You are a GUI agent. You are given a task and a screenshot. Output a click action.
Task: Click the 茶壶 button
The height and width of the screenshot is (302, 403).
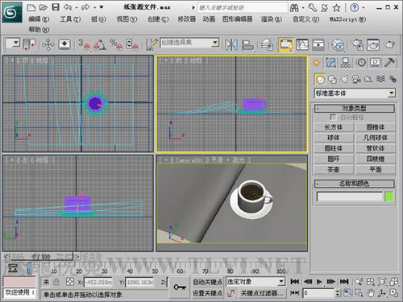click(x=334, y=170)
